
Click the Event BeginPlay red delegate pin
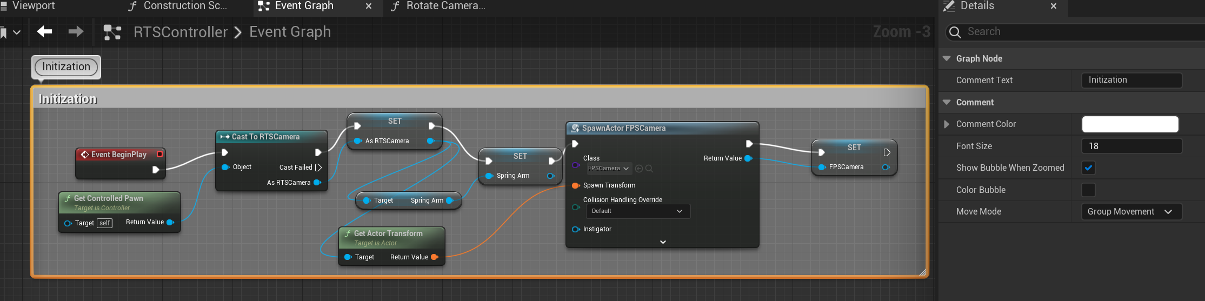(159, 155)
